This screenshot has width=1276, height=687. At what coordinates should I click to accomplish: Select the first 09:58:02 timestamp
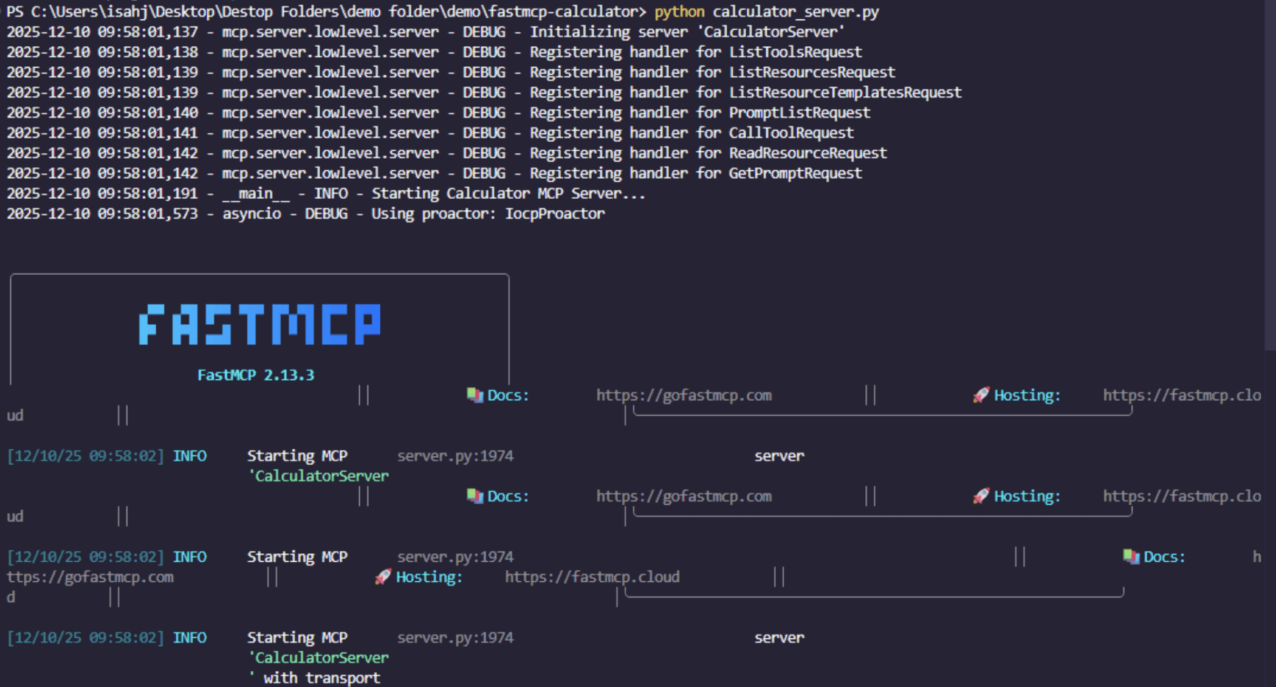84,455
